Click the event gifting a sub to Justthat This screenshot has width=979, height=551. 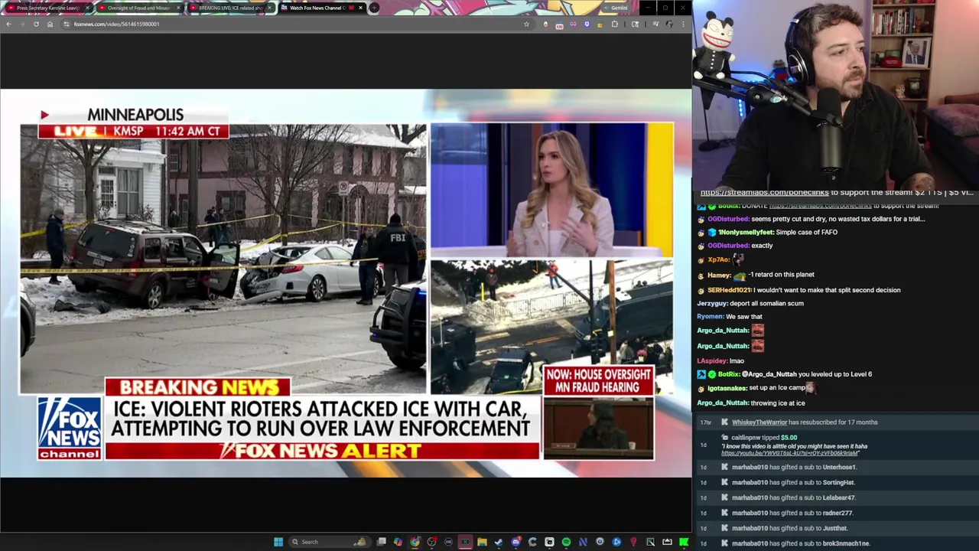pos(836,528)
